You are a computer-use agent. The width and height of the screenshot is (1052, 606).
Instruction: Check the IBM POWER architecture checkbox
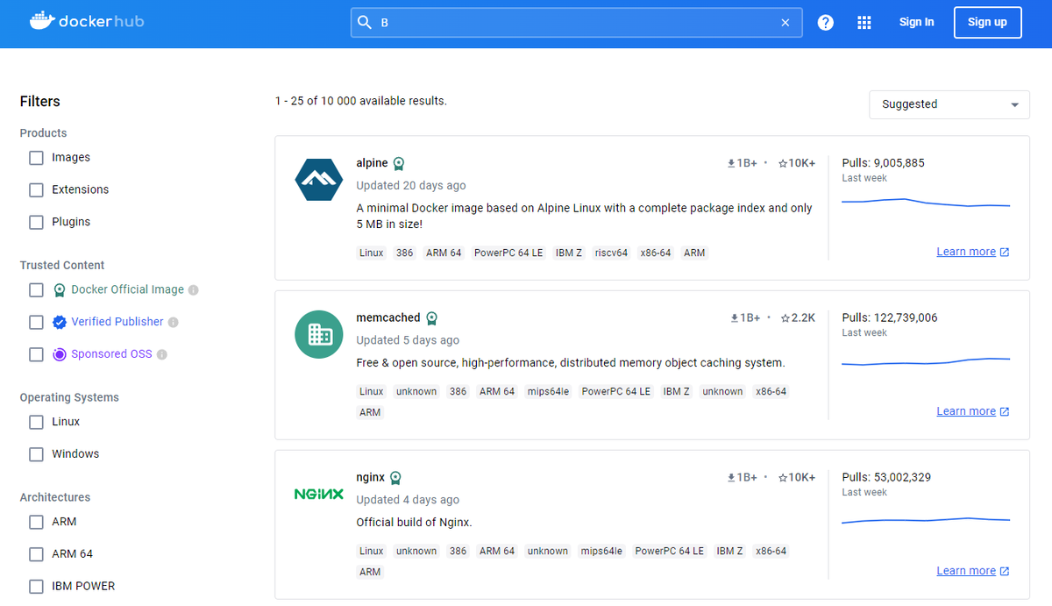point(36,588)
